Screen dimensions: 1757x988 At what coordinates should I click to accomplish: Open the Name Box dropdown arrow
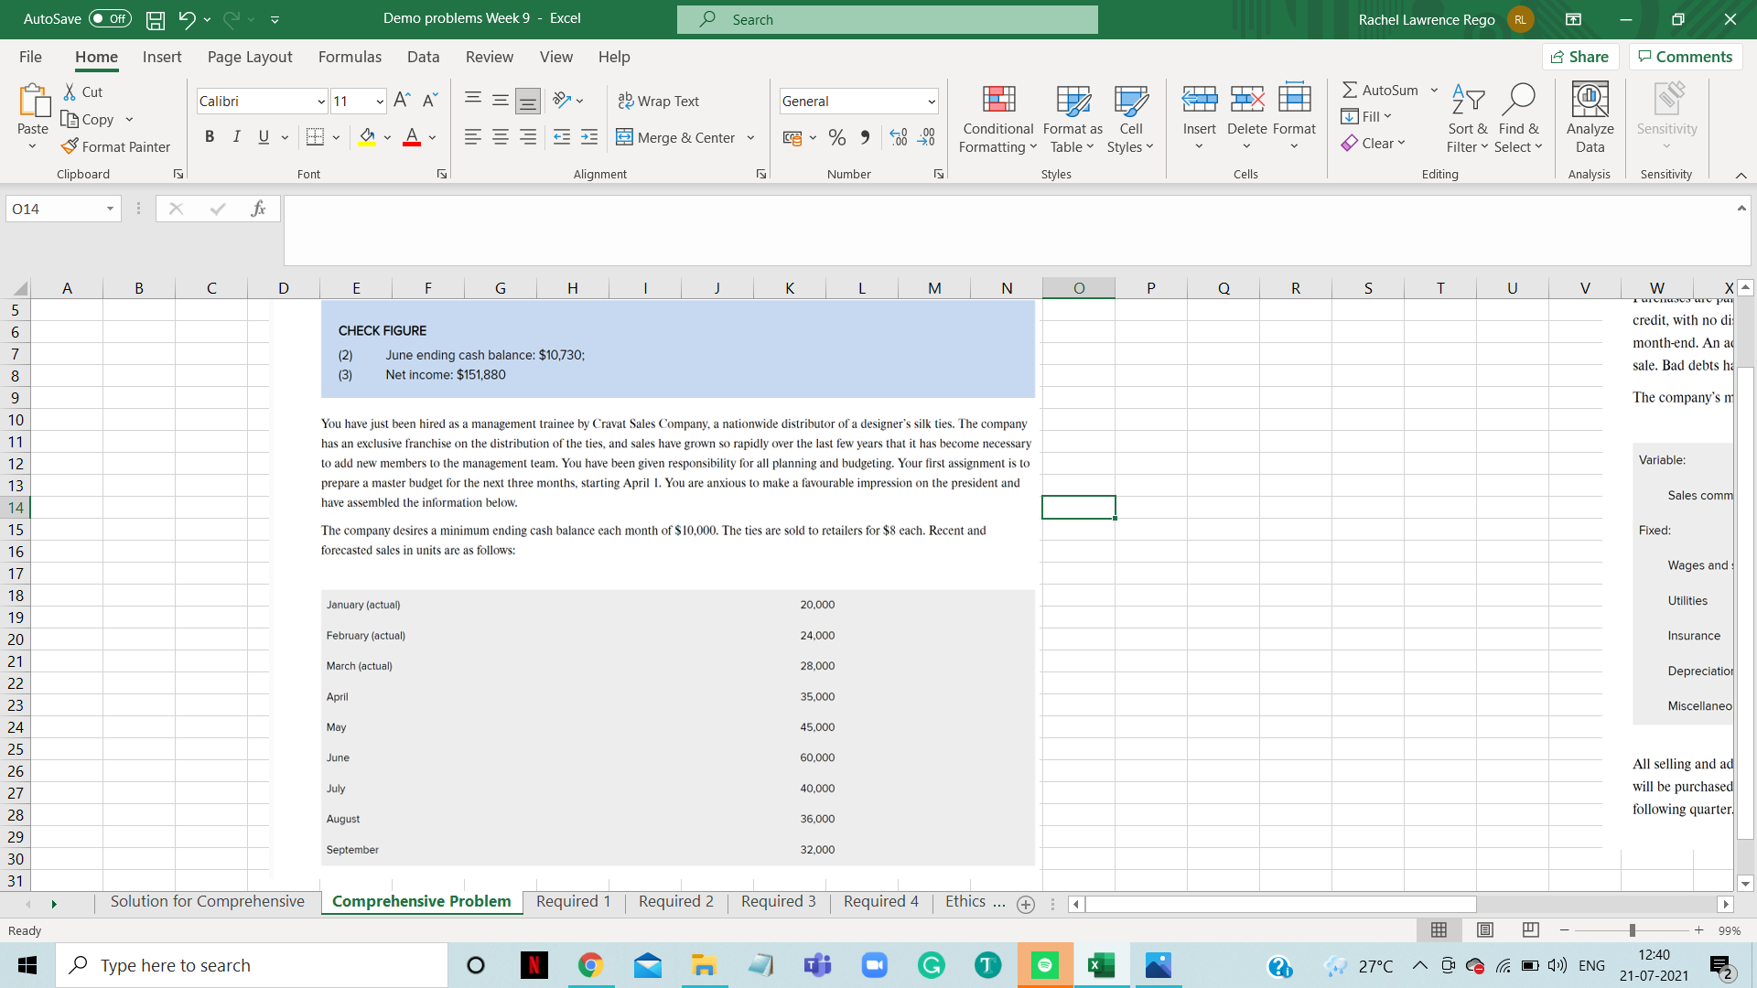[110, 209]
